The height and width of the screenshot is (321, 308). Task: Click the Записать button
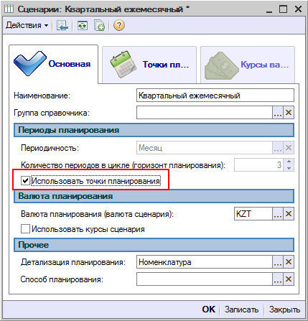(x=241, y=310)
